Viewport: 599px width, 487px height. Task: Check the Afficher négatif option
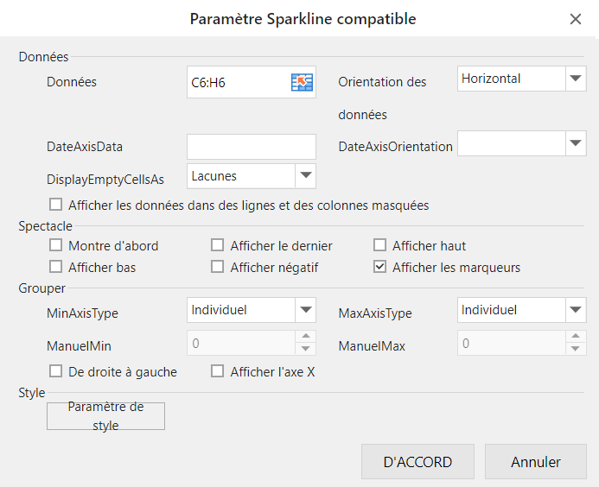[x=218, y=267]
